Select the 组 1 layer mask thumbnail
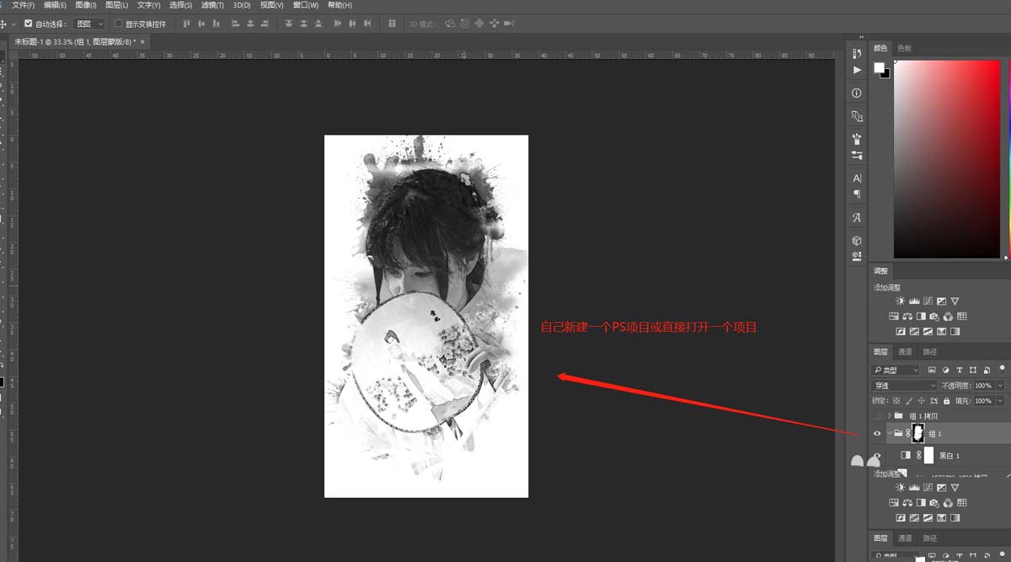 (918, 433)
